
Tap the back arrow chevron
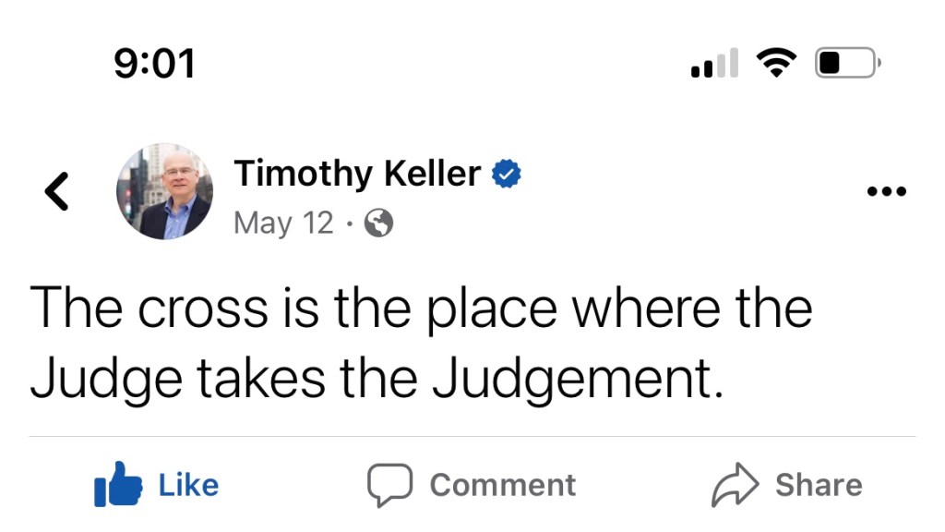pyautogui.click(x=57, y=191)
